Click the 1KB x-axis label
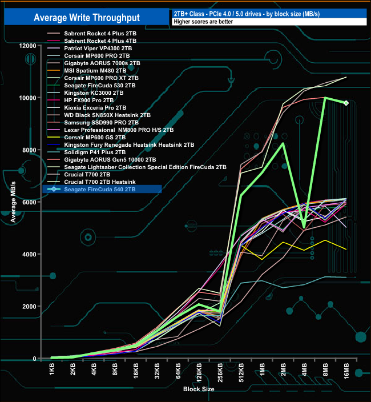371x402 pixels. pyautogui.click(x=52, y=369)
